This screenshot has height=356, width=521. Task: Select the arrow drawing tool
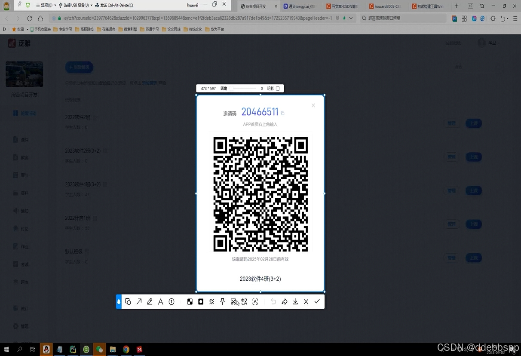coord(139,302)
